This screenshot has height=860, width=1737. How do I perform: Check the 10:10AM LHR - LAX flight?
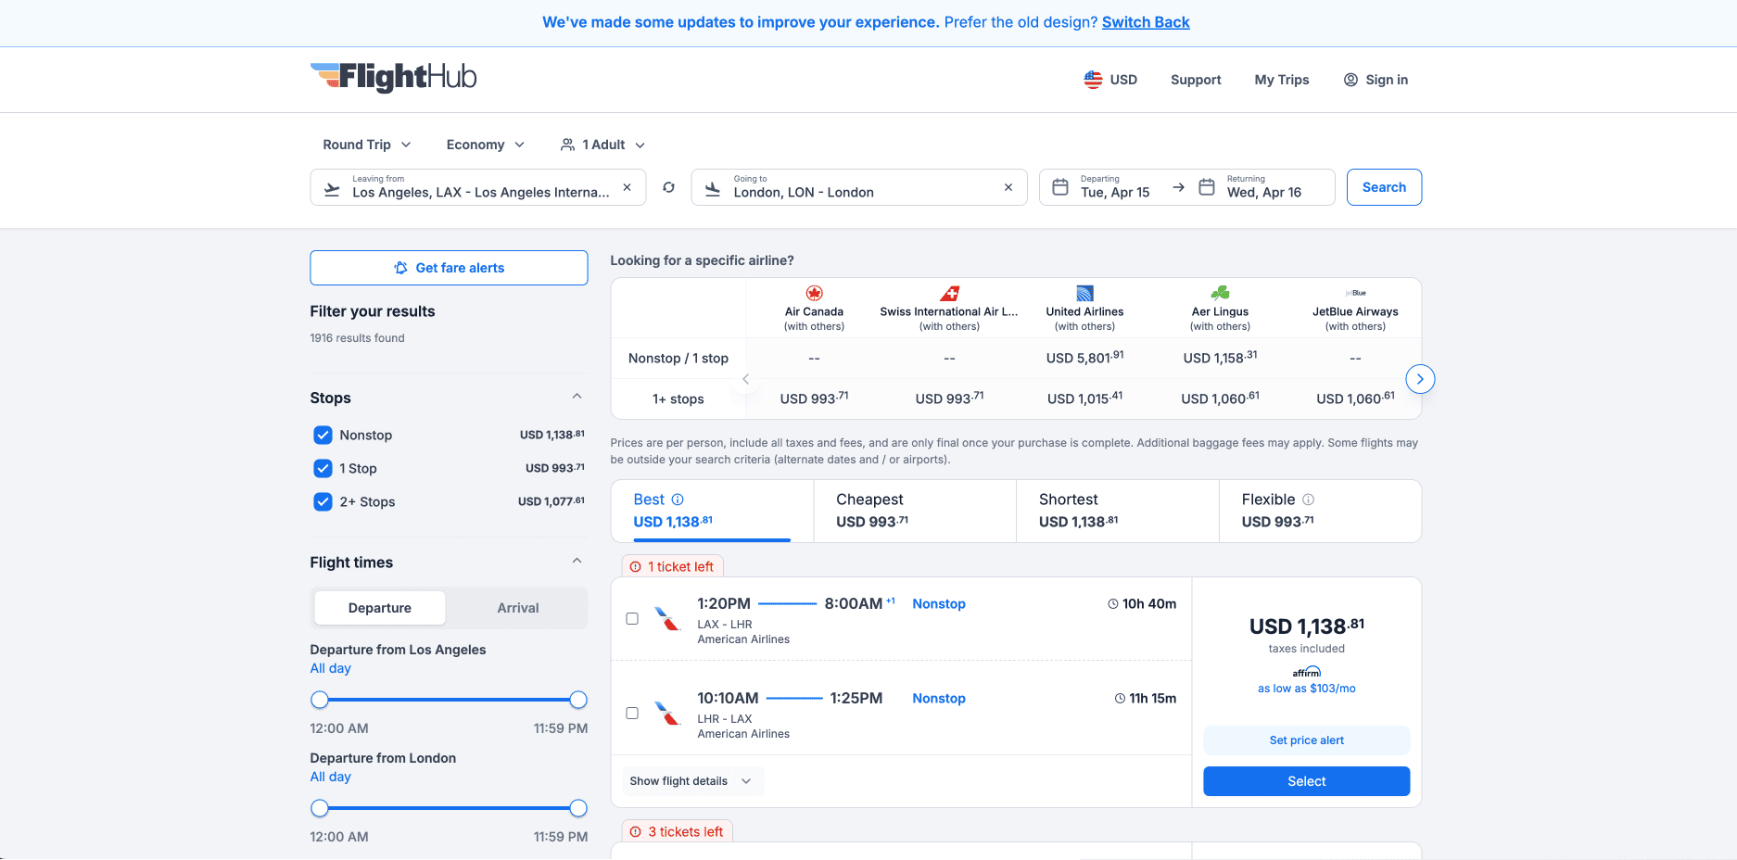click(632, 713)
